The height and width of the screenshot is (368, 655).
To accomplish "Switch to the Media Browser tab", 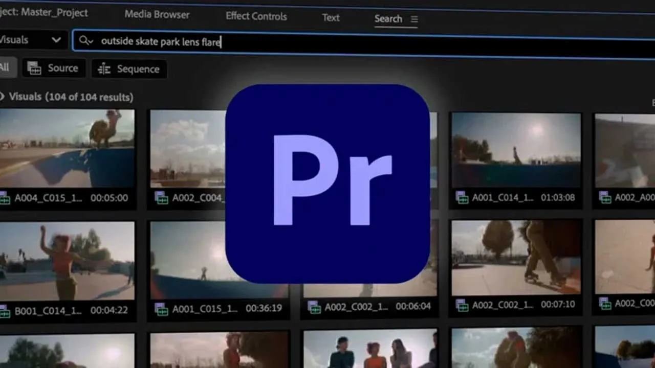I will click(157, 15).
